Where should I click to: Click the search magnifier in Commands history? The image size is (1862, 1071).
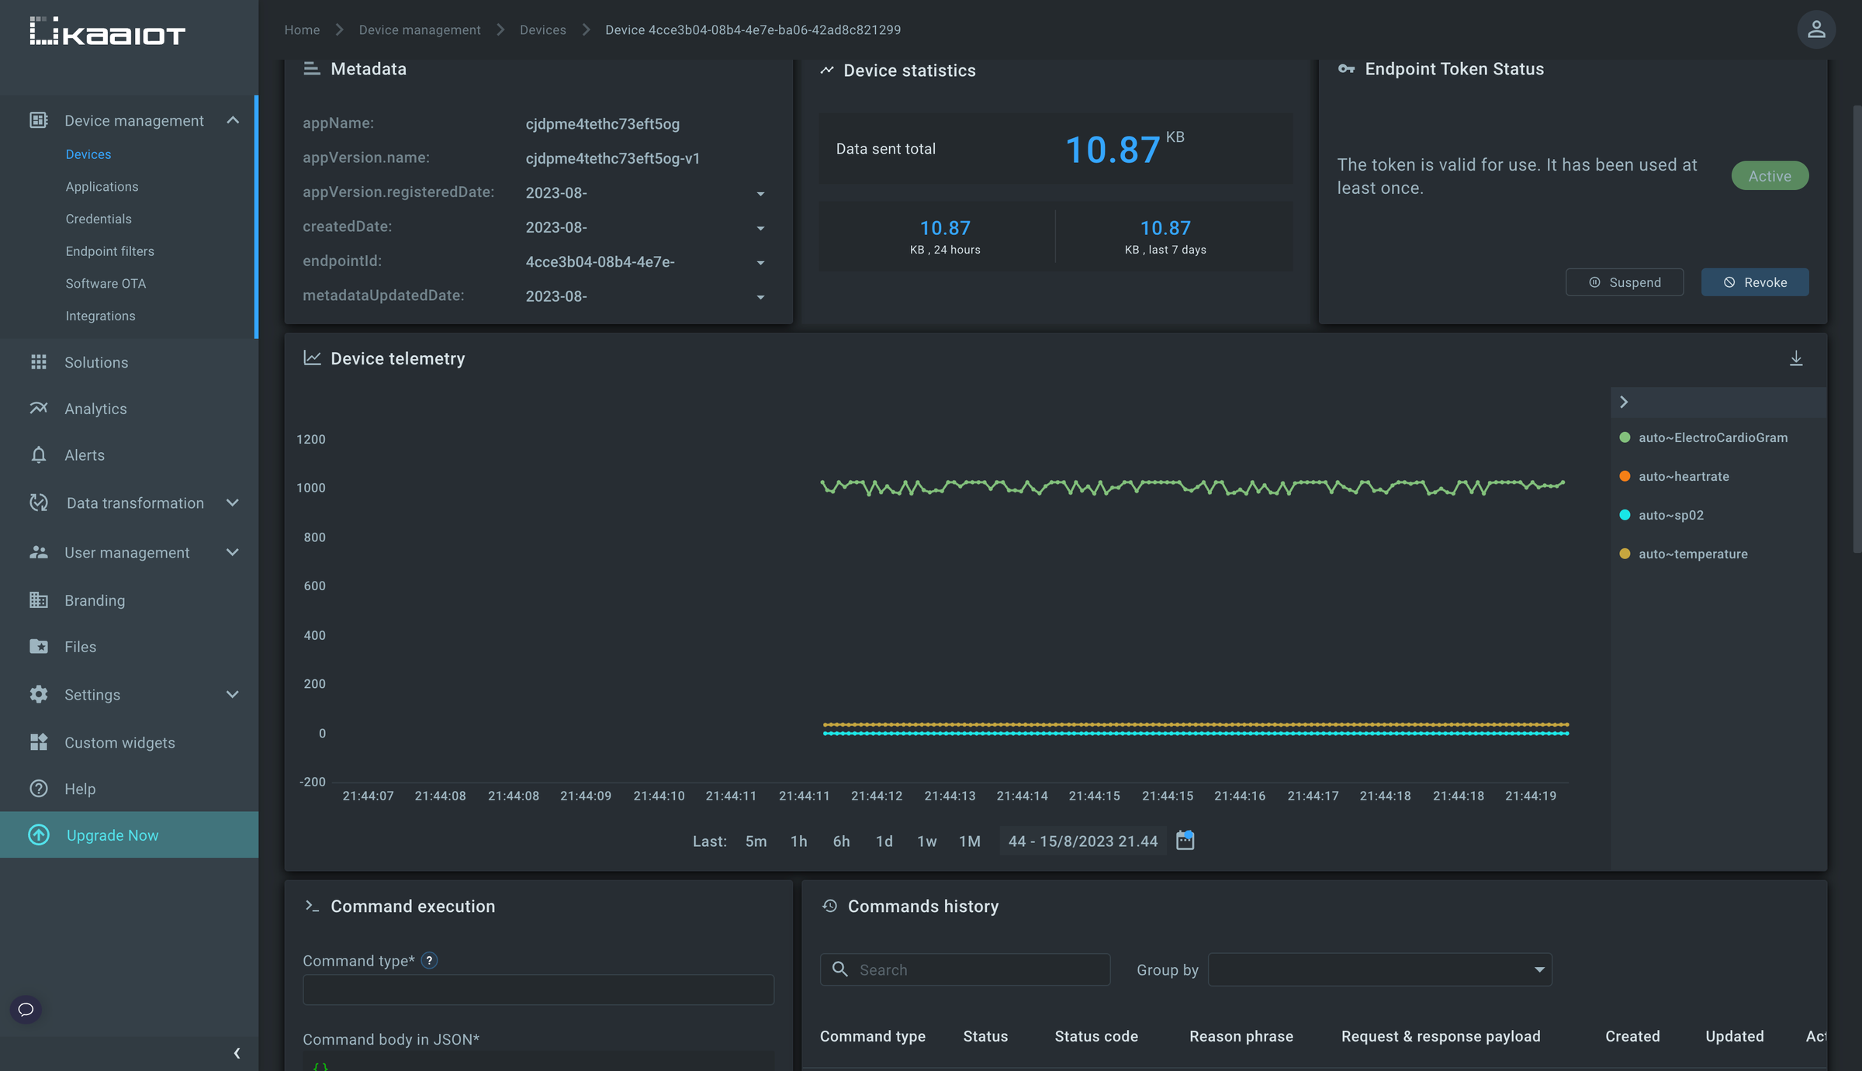click(x=839, y=969)
